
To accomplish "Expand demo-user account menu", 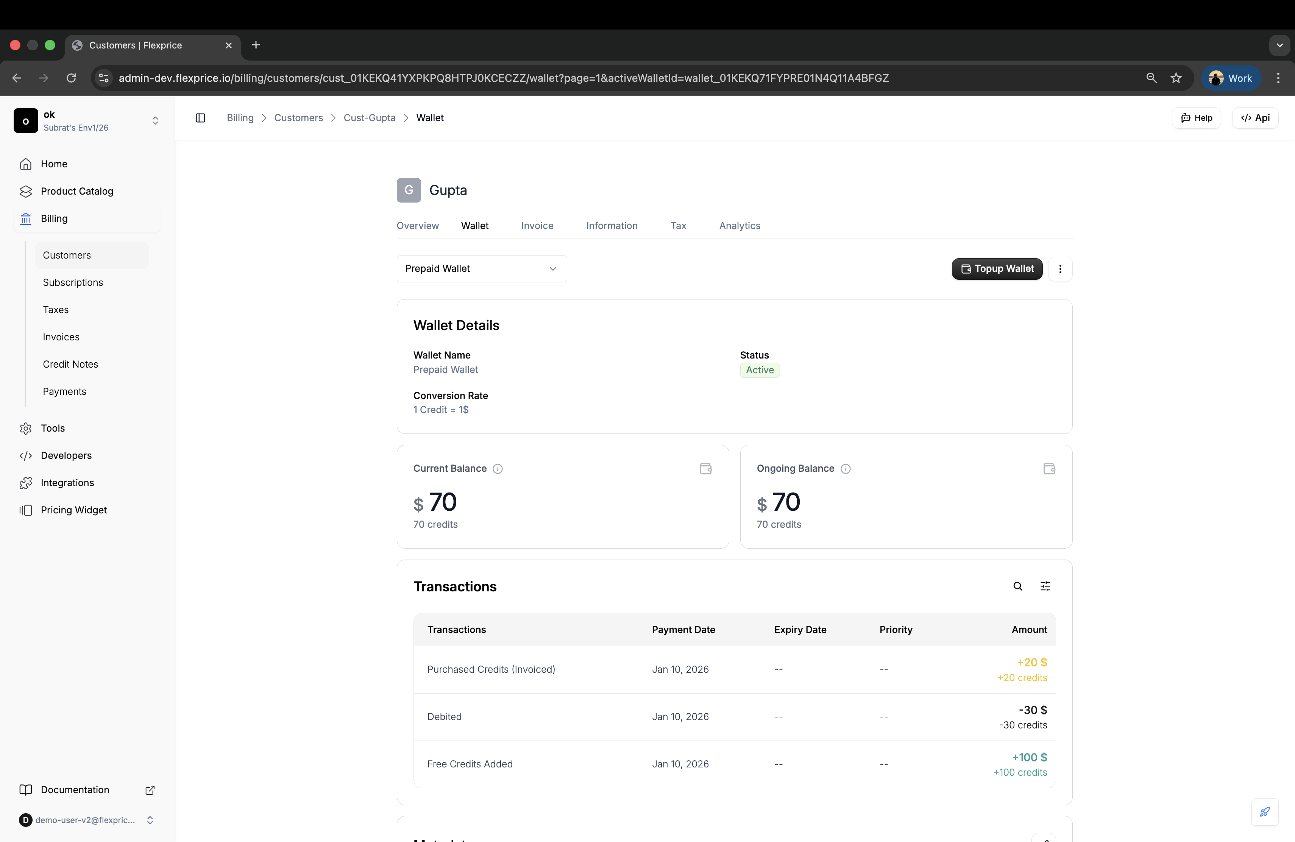I will pos(150,820).
